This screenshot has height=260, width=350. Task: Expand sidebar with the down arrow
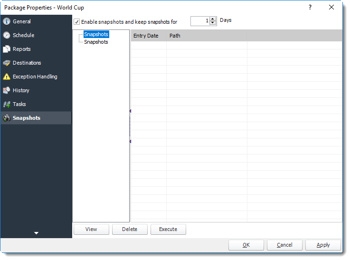[36, 233]
